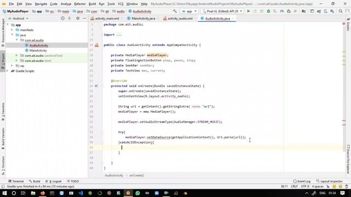Expand the com.ait.audio (androidTest) package

16,55
